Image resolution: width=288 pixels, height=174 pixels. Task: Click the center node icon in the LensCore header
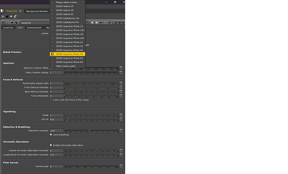(8, 23)
